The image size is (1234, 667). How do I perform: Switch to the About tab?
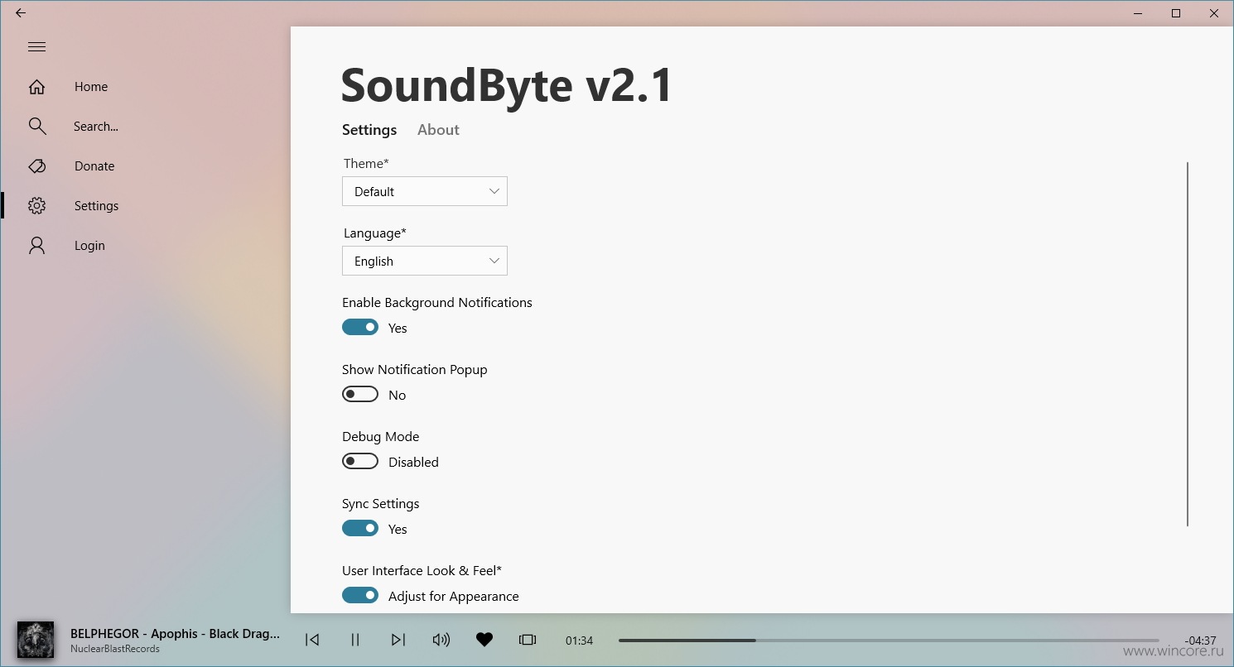[438, 130]
